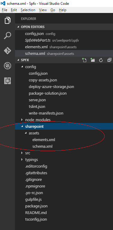Open package-solution.json file
113x230 pixels.
point(48,93)
